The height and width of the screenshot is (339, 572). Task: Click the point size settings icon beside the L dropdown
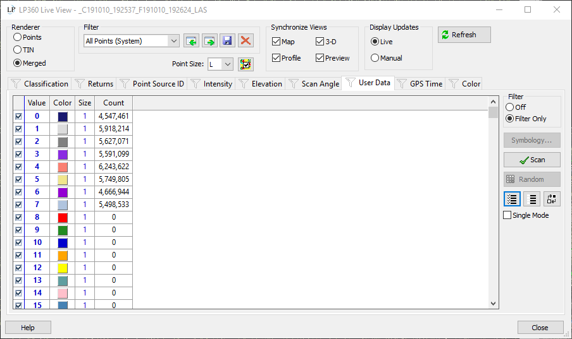246,64
